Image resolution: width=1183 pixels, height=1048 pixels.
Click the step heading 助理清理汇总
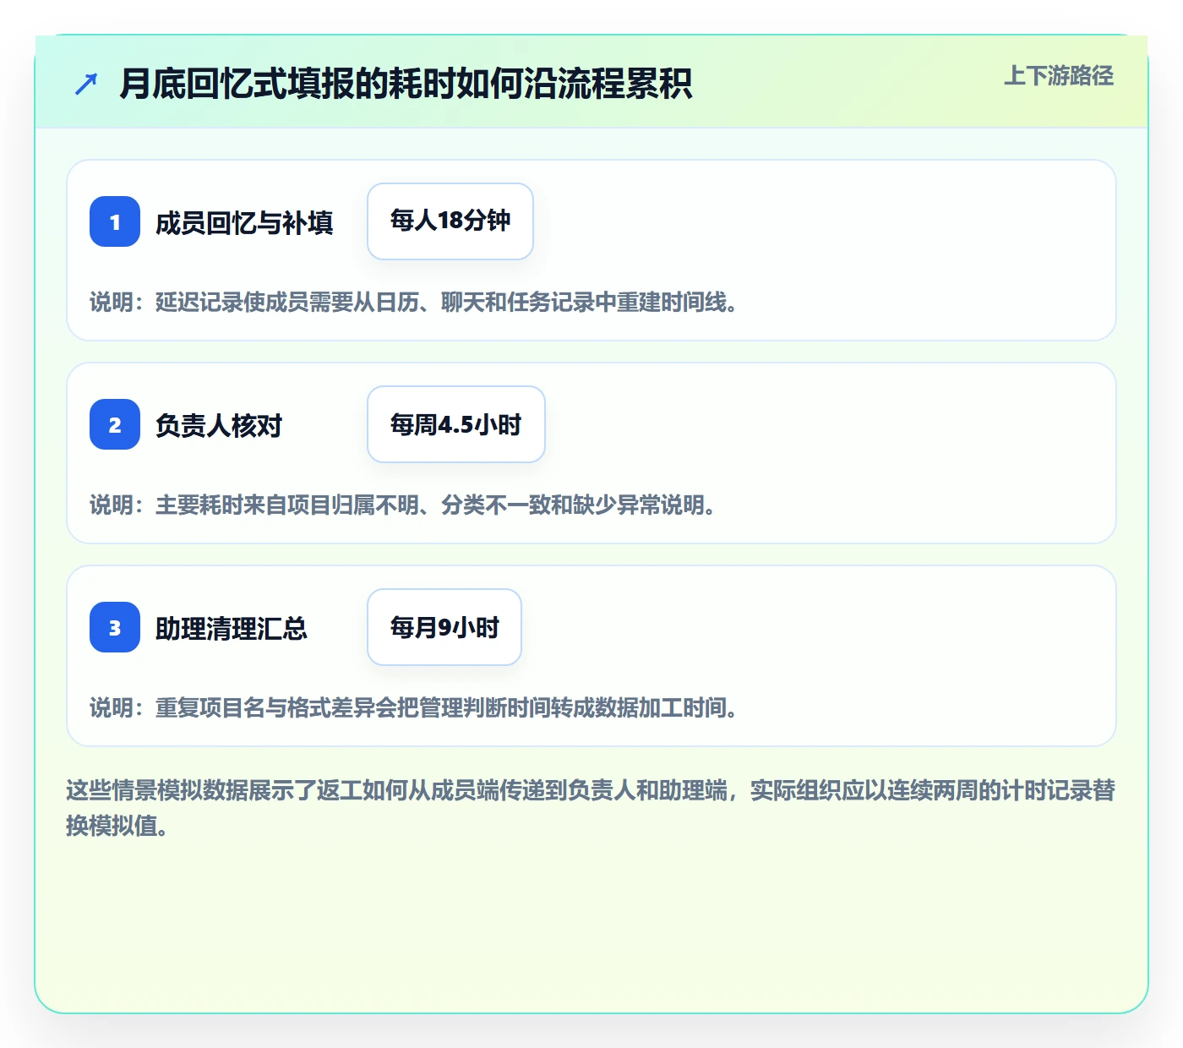[232, 629]
